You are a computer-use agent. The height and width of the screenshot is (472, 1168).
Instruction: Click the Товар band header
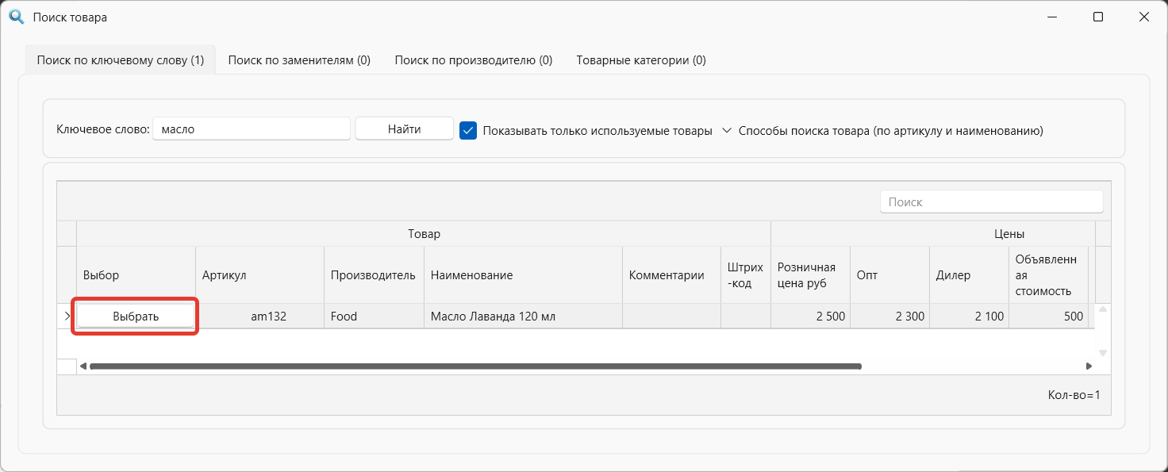[x=424, y=234]
